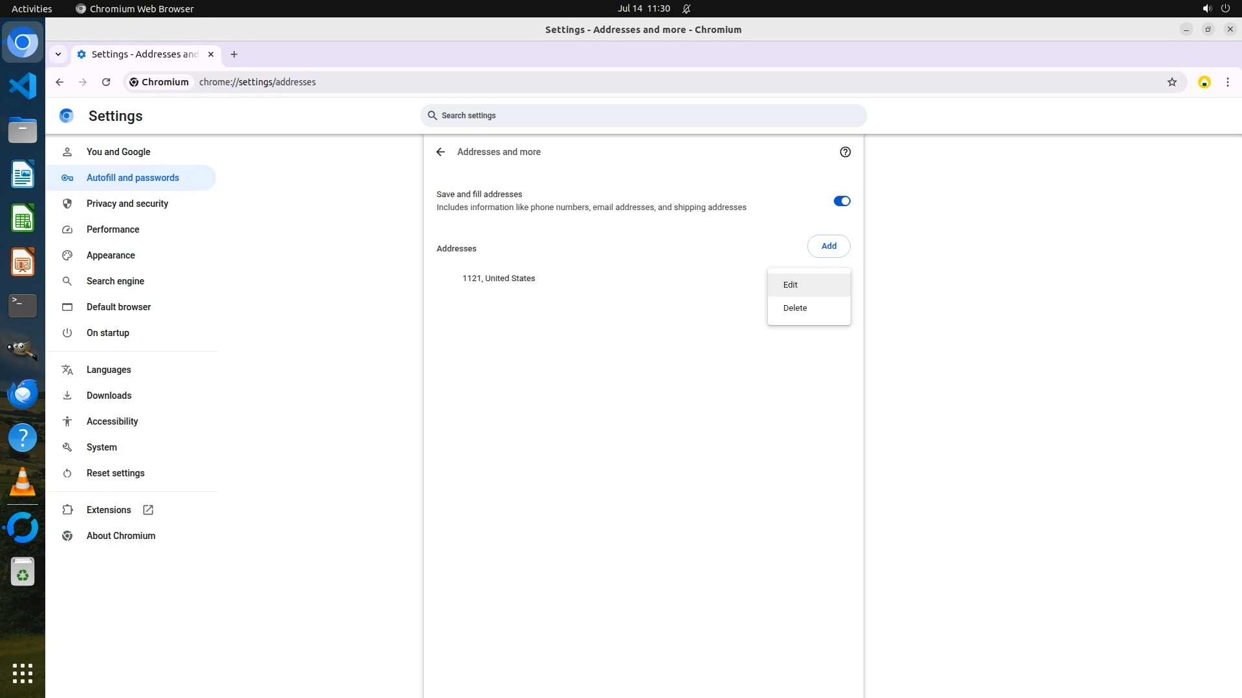Click the Add address button
1242x698 pixels.
(x=829, y=246)
